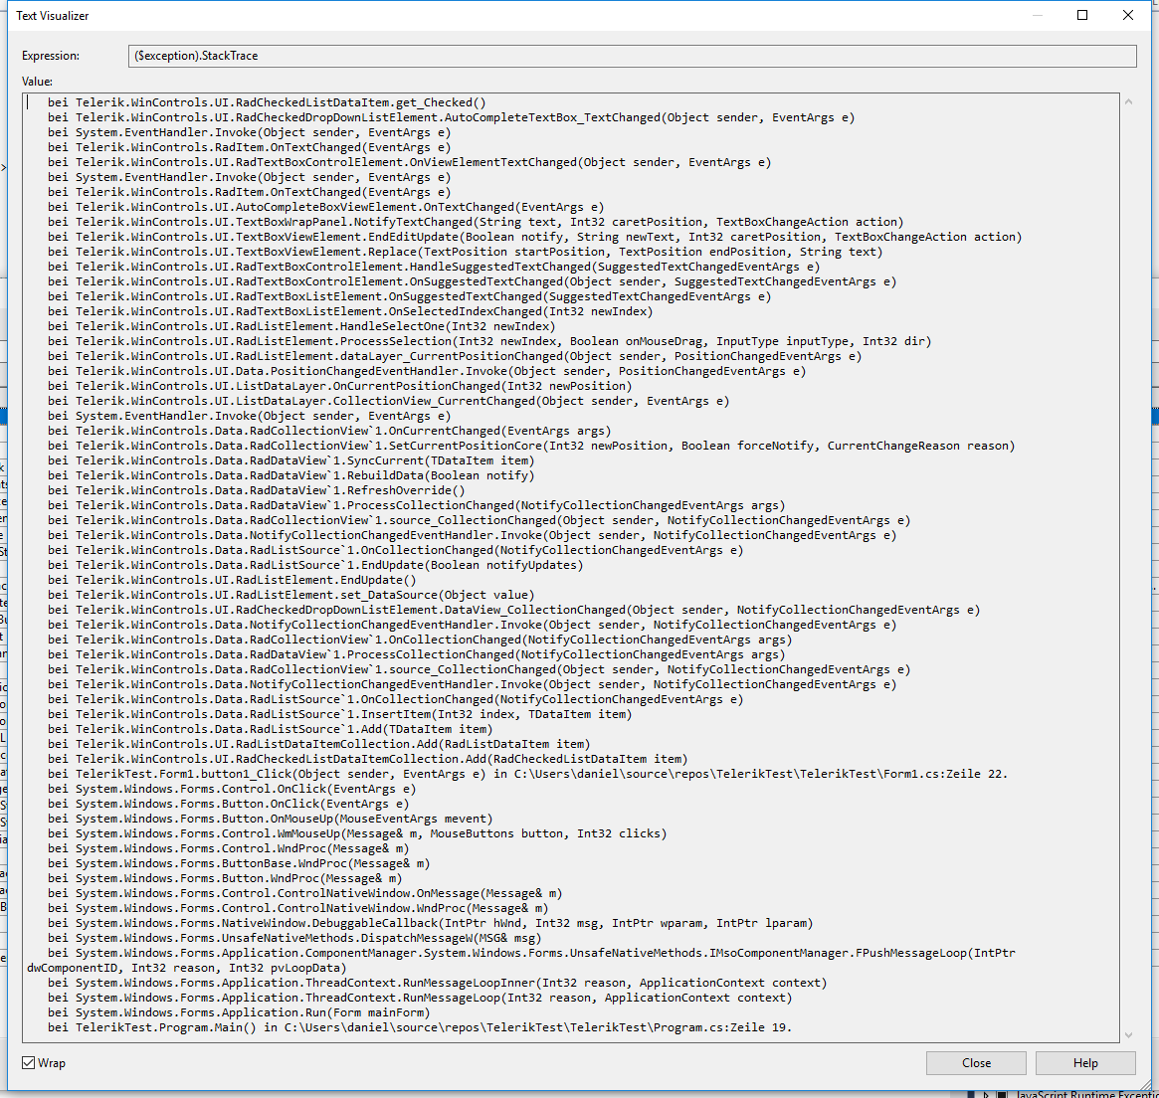Image resolution: width=1159 pixels, height=1098 pixels.
Task: Toggle the Wrap checkbox
Action: click(28, 1062)
